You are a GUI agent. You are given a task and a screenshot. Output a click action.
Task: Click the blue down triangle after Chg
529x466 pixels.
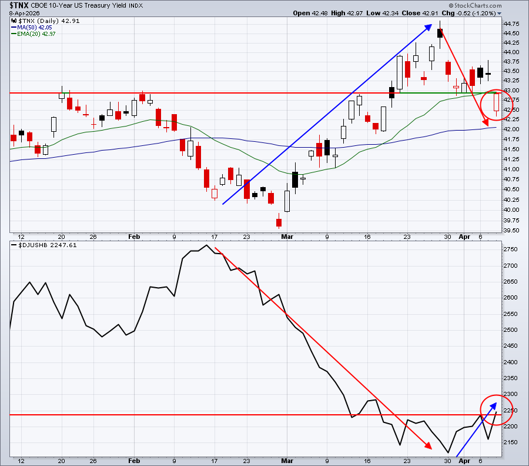(x=499, y=14)
